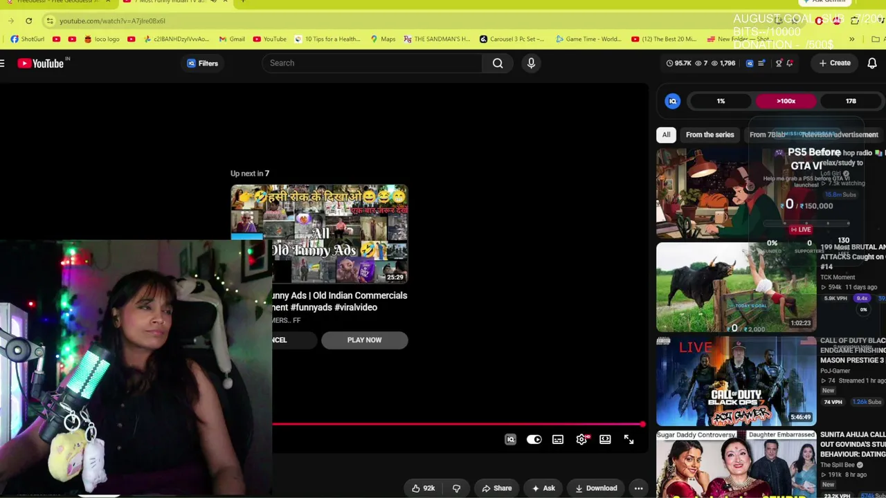
Task: Select the >100x outlier pill
Action: [786, 101]
